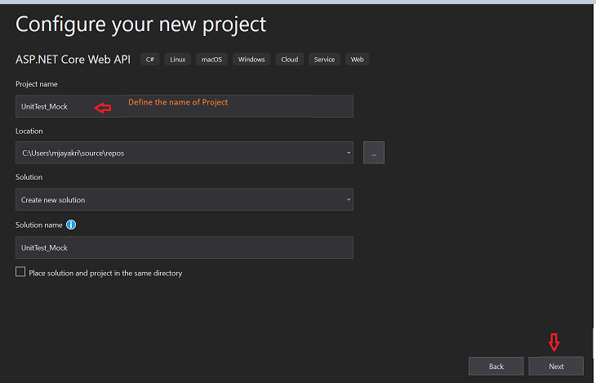This screenshot has height=383, width=596.
Task: Click the ASP.NET Core Web API heading
Action: coord(73,60)
